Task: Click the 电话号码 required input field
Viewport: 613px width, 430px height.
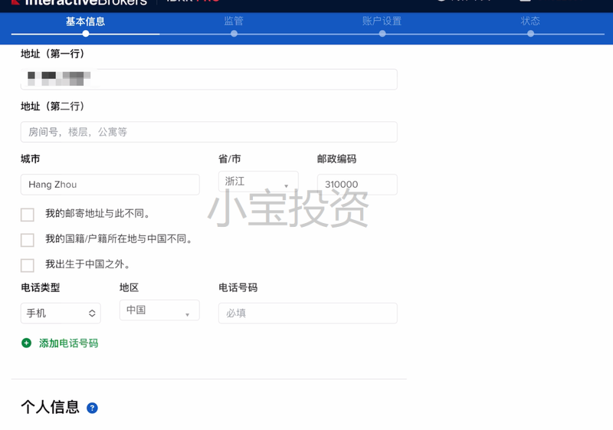Action: coord(307,313)
